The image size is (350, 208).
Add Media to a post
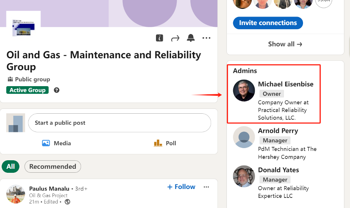point(56,143)
